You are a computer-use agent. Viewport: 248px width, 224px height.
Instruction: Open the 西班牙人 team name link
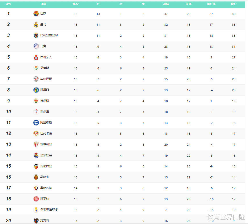46,57
